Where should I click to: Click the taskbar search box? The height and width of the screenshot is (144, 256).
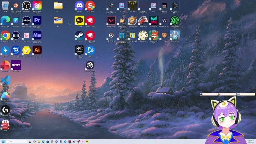pos(17,142)
